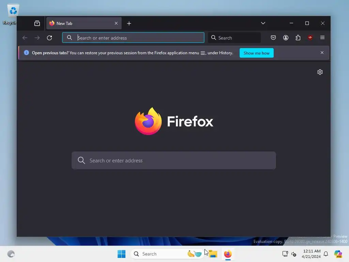
Task: Open the Firefox account icon
Action: 286,38
